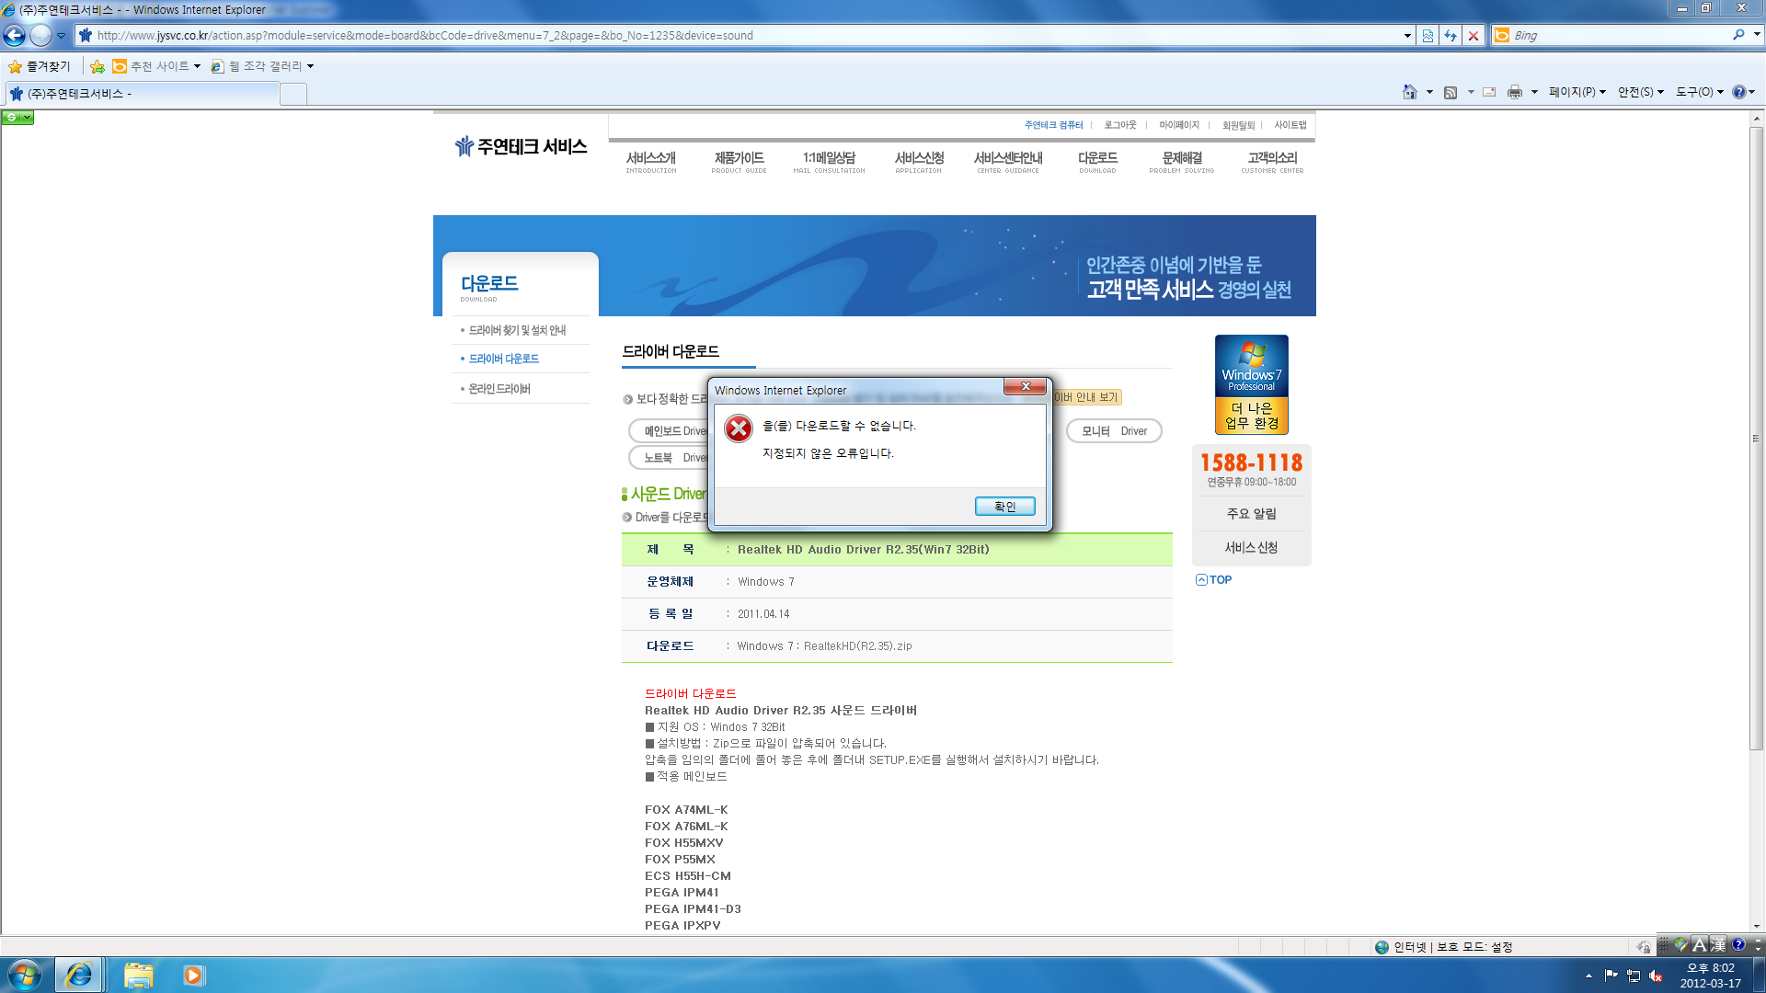Viewport: 1766px width, 993px height.
Task: Click the IE Forward navigation button
Action: pos(40,35)
